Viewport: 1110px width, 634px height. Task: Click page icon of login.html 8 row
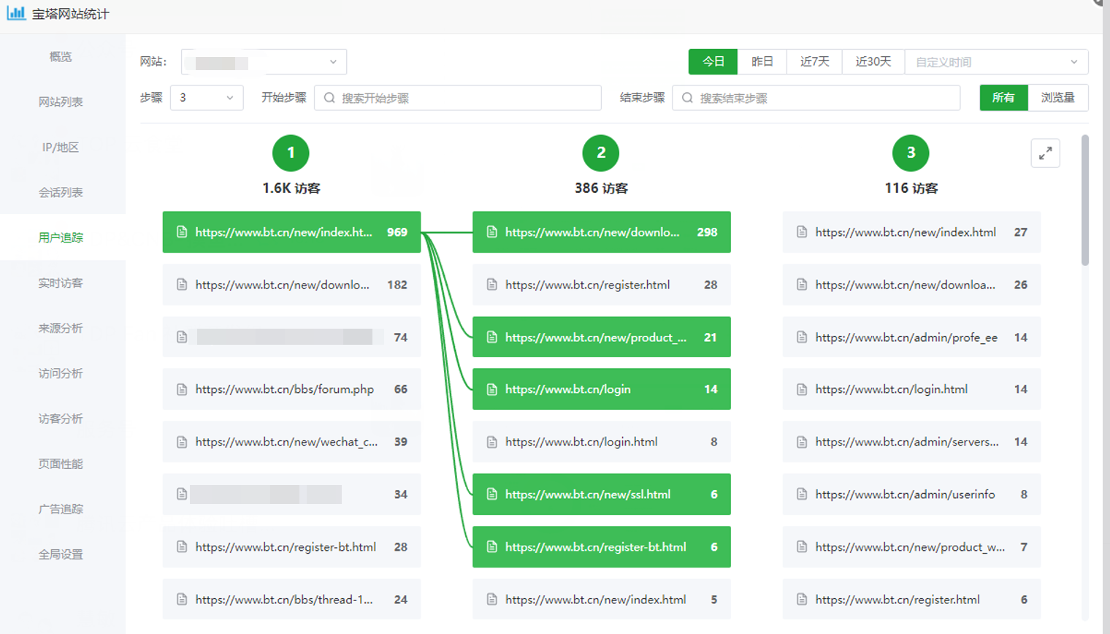(x=491, y=442)
